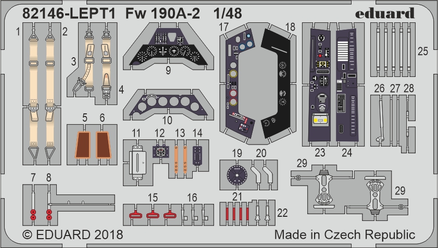
Task: Click the part number 13 label
Action: 180,133
